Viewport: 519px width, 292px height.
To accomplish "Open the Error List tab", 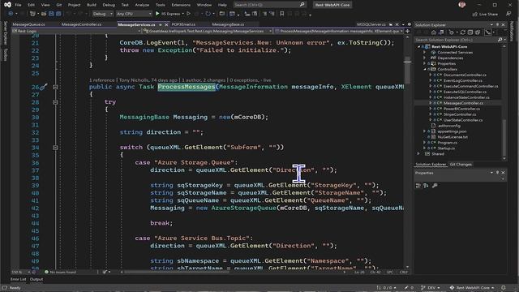I will (x=18, y=279).
